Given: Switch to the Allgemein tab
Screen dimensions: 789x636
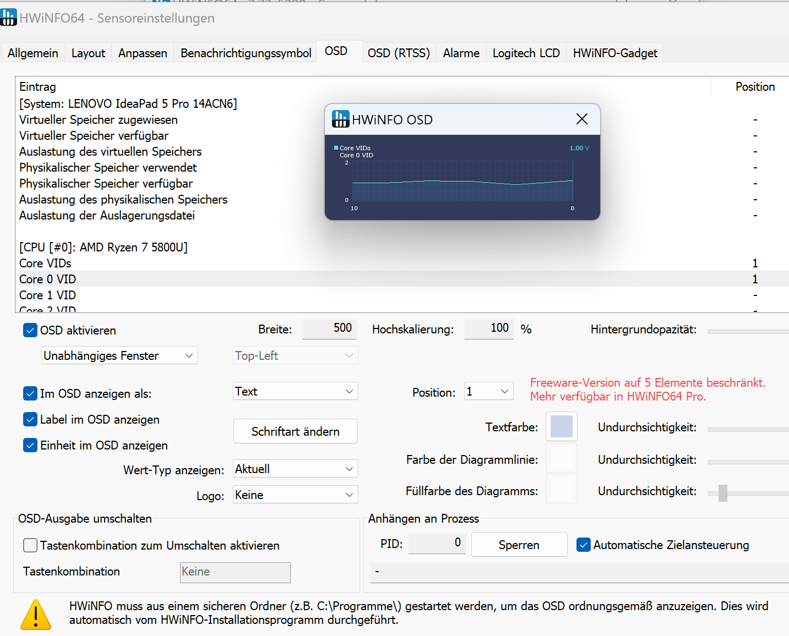Looking at the screenshot, I should 33,53.
